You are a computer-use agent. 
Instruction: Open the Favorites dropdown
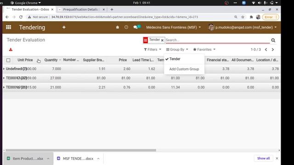point(204,49)
